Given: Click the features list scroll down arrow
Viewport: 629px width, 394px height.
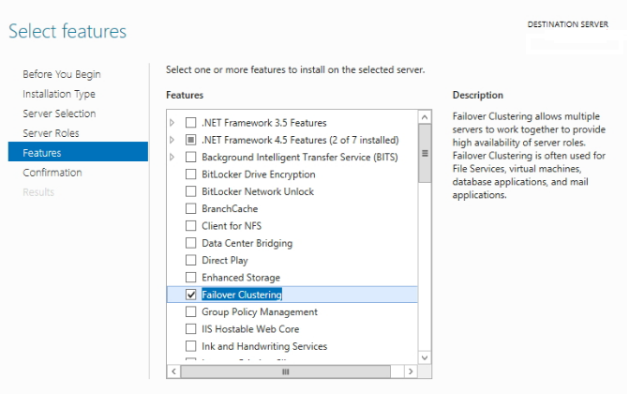Looking at the screenshot, I should tap(425, 357).
